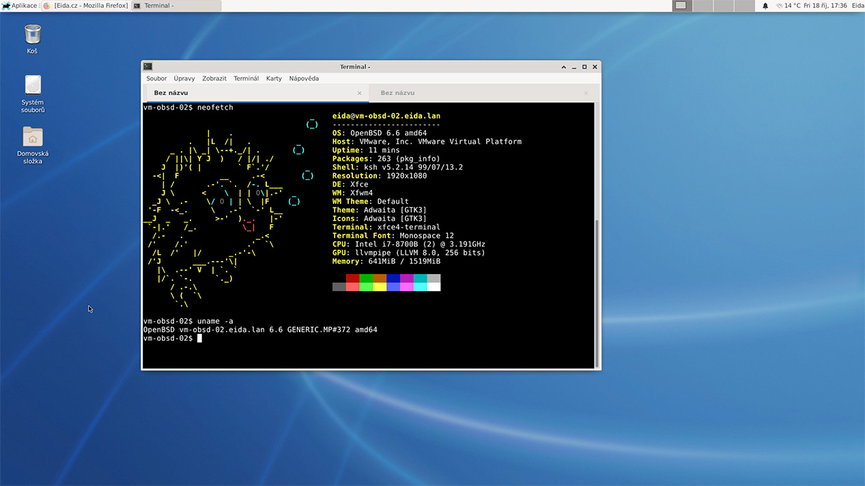865x486 pixels.
Task: Click the 'WM: Xfwm4' line
Action: pyautogui.click(x=352, y=193)
